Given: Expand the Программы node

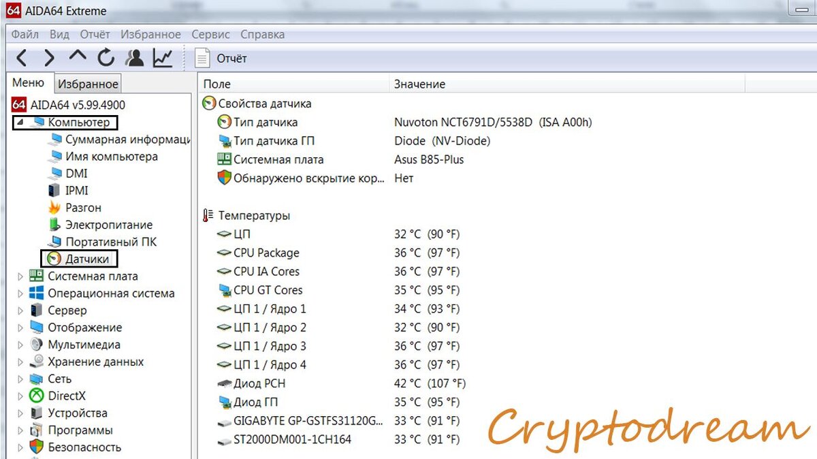Looking at the screenshot, I should 20,430.
